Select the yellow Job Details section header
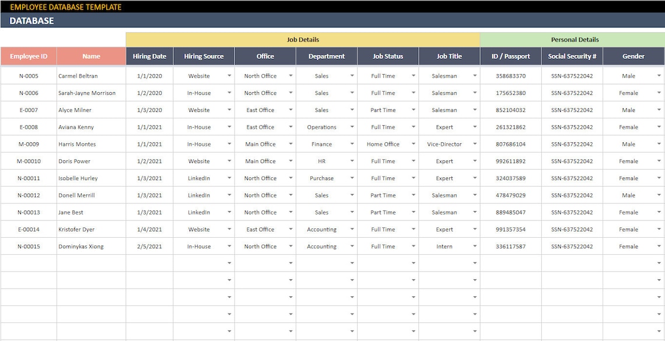The width and height of the screenshot is (665, 341). coord(303,39)
